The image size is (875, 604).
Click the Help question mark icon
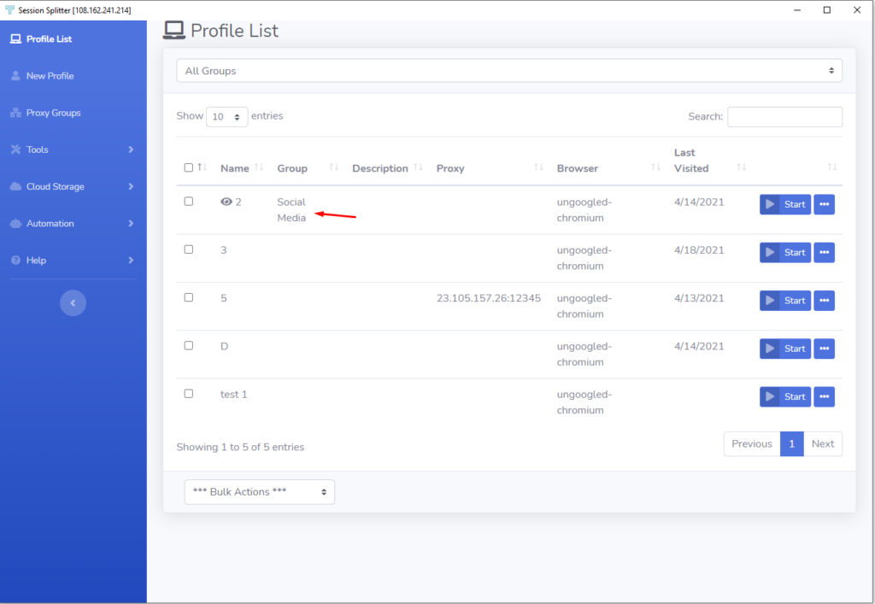[x=15, y=261]
